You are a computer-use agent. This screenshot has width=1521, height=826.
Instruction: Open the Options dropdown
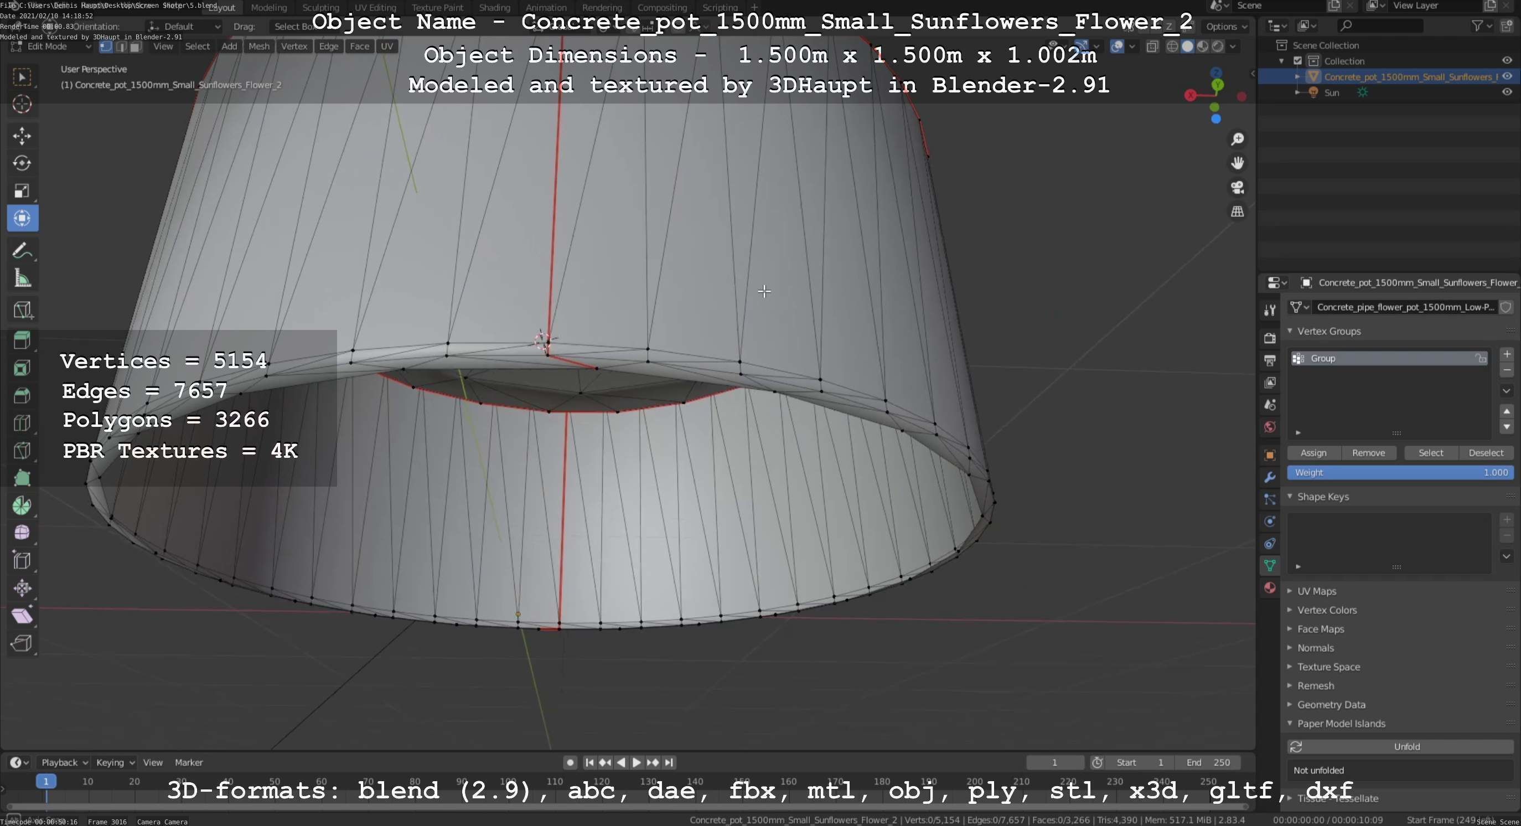(x=1227, y=27)
